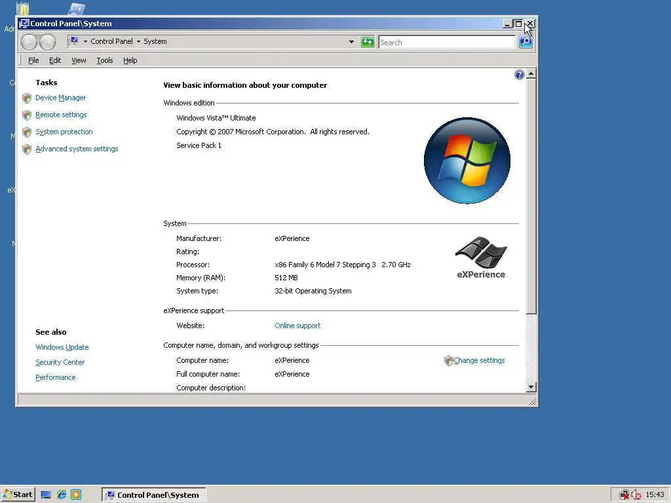Click the network status tray icon

(624, 495)
